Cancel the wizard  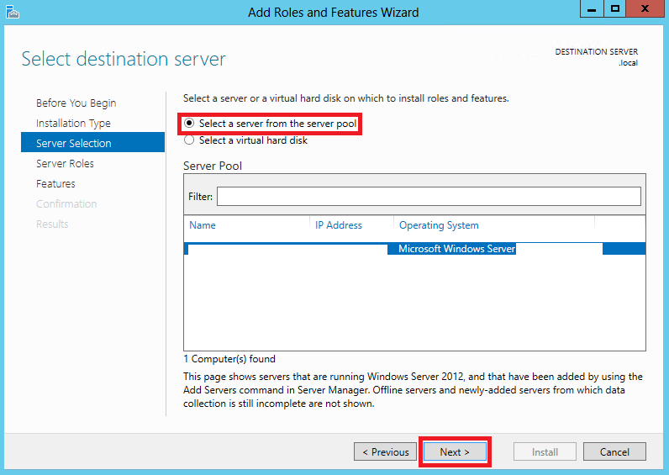click(614, 451)
